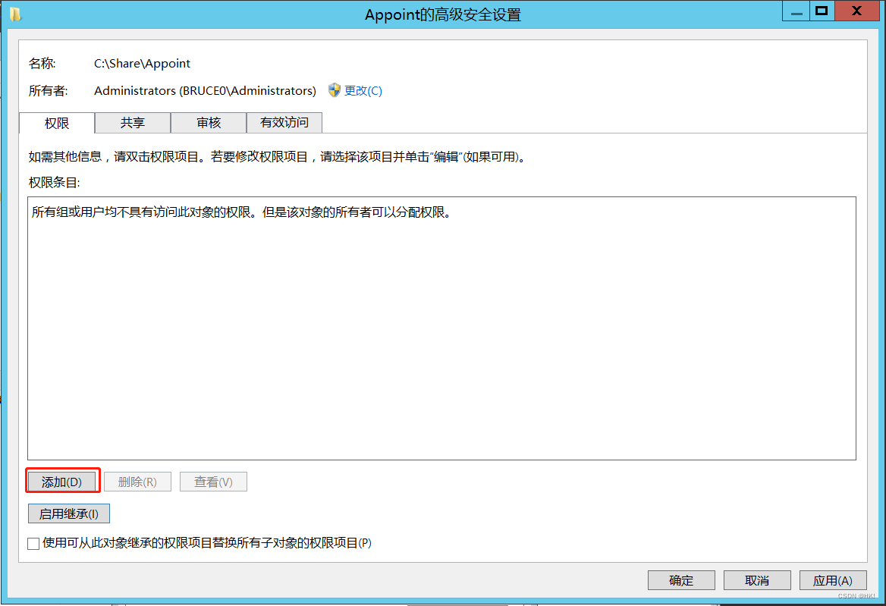
Task: Select the C:\Share\Appoint name text
Action: coord(141,64)
